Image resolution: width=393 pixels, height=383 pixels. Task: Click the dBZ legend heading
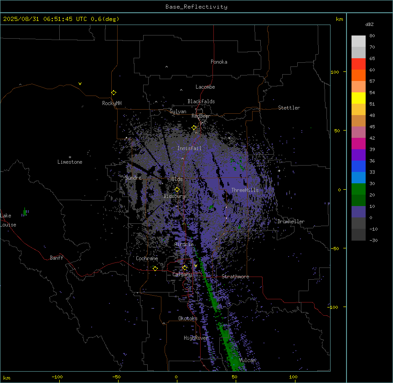pyautogui.click(x=369, y=25)
